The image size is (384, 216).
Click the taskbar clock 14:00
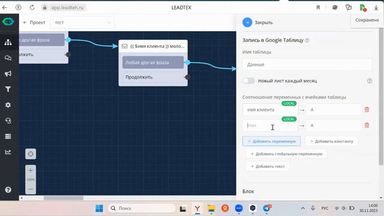pyautogui.click(x=368, y=208)
